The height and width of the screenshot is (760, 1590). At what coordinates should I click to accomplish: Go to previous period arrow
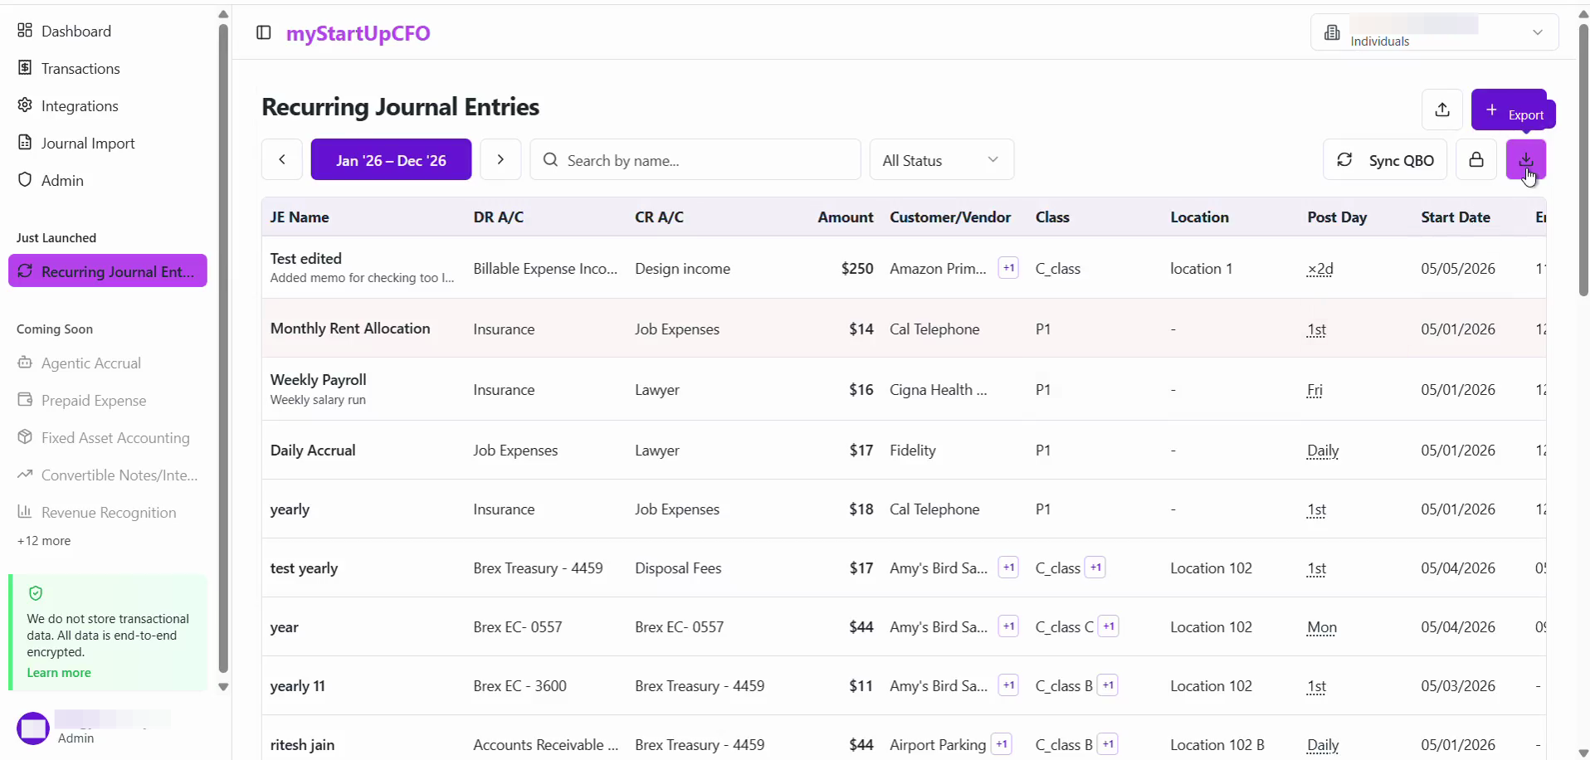point(282,159)
